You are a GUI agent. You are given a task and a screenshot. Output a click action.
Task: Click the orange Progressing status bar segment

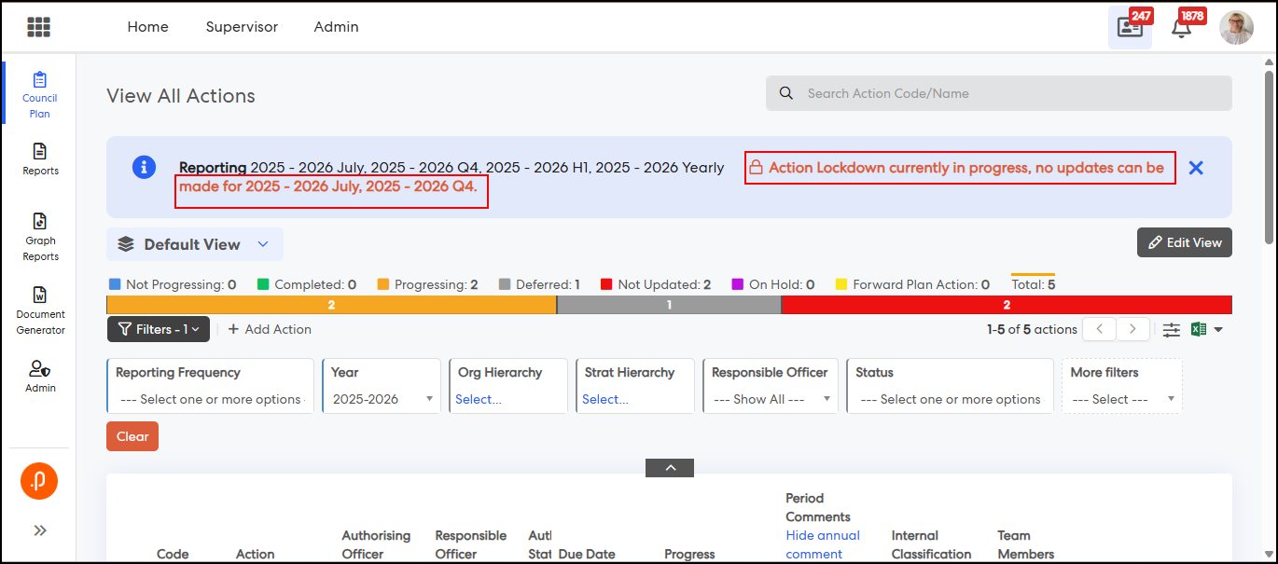331,305
